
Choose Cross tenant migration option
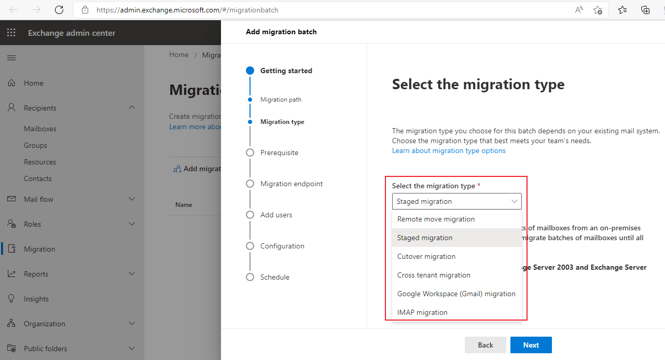(456, 275)
